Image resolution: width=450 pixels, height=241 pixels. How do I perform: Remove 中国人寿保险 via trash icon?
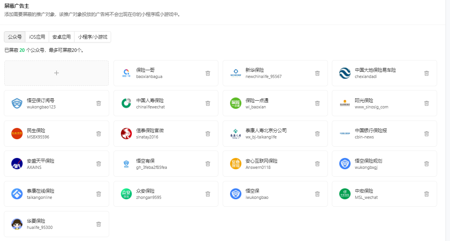[208, 103]
